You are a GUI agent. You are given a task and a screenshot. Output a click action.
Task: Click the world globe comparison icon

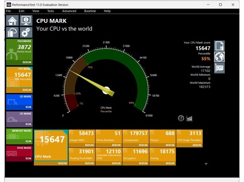tap(219, 57)
